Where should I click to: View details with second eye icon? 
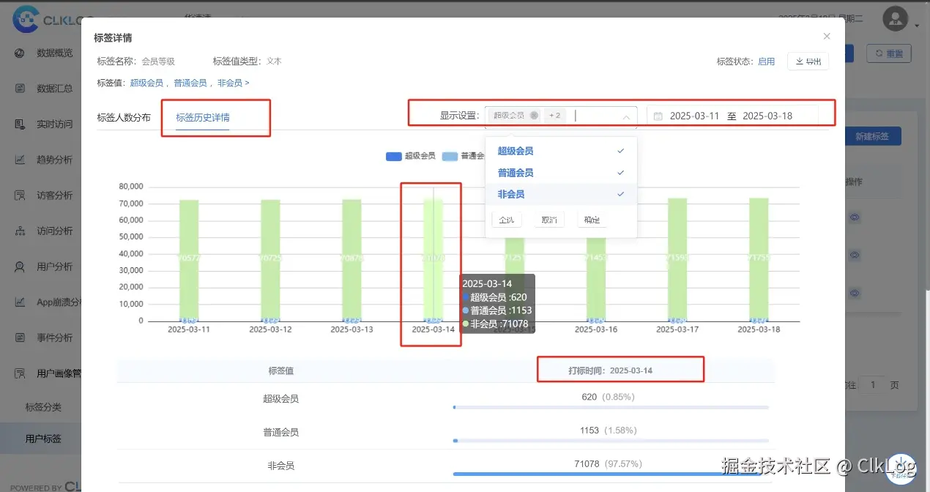tap(854, 256)
